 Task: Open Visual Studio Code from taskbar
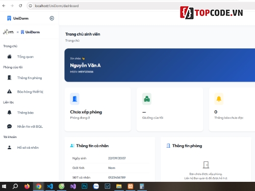50,186
